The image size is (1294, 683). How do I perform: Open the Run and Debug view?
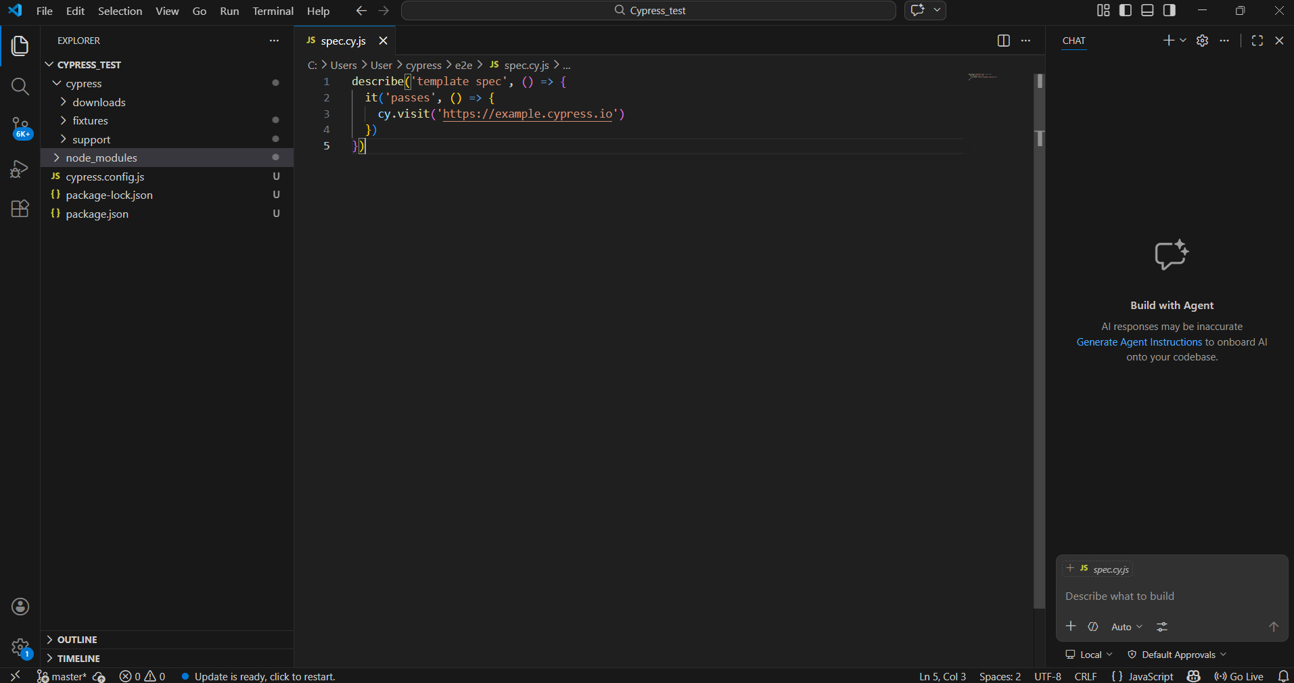click(20, 169)
